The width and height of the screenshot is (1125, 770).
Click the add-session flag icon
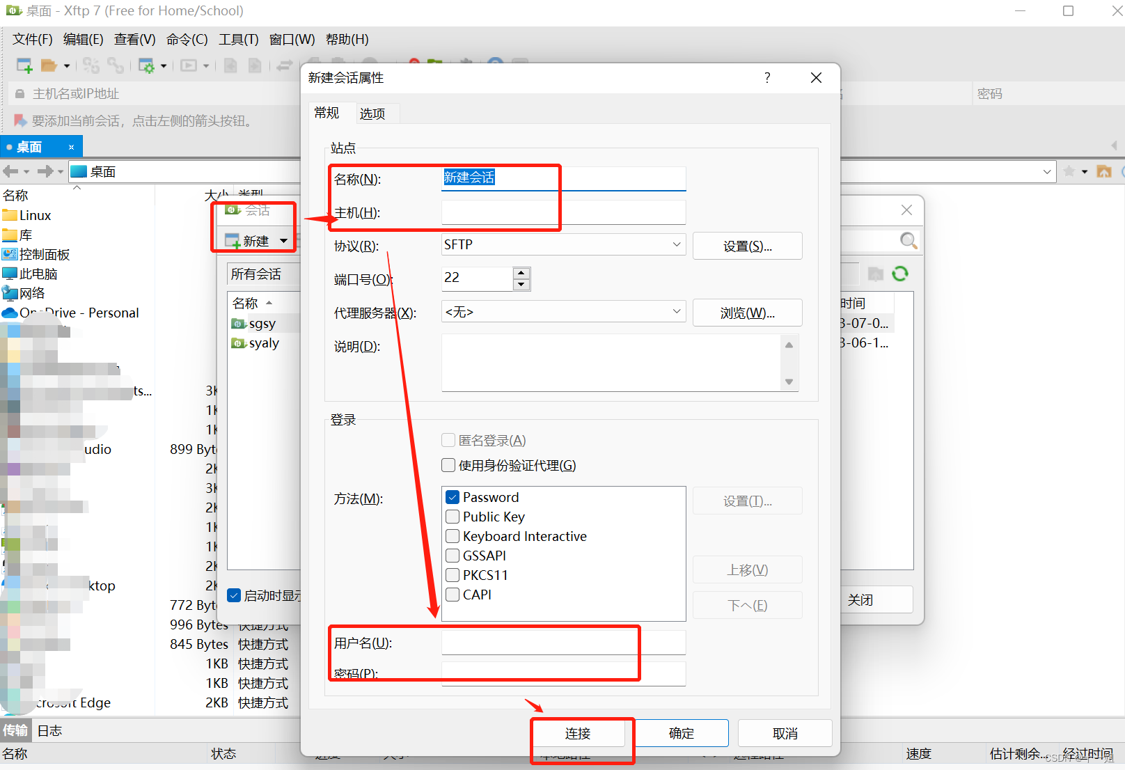[20, 120]
